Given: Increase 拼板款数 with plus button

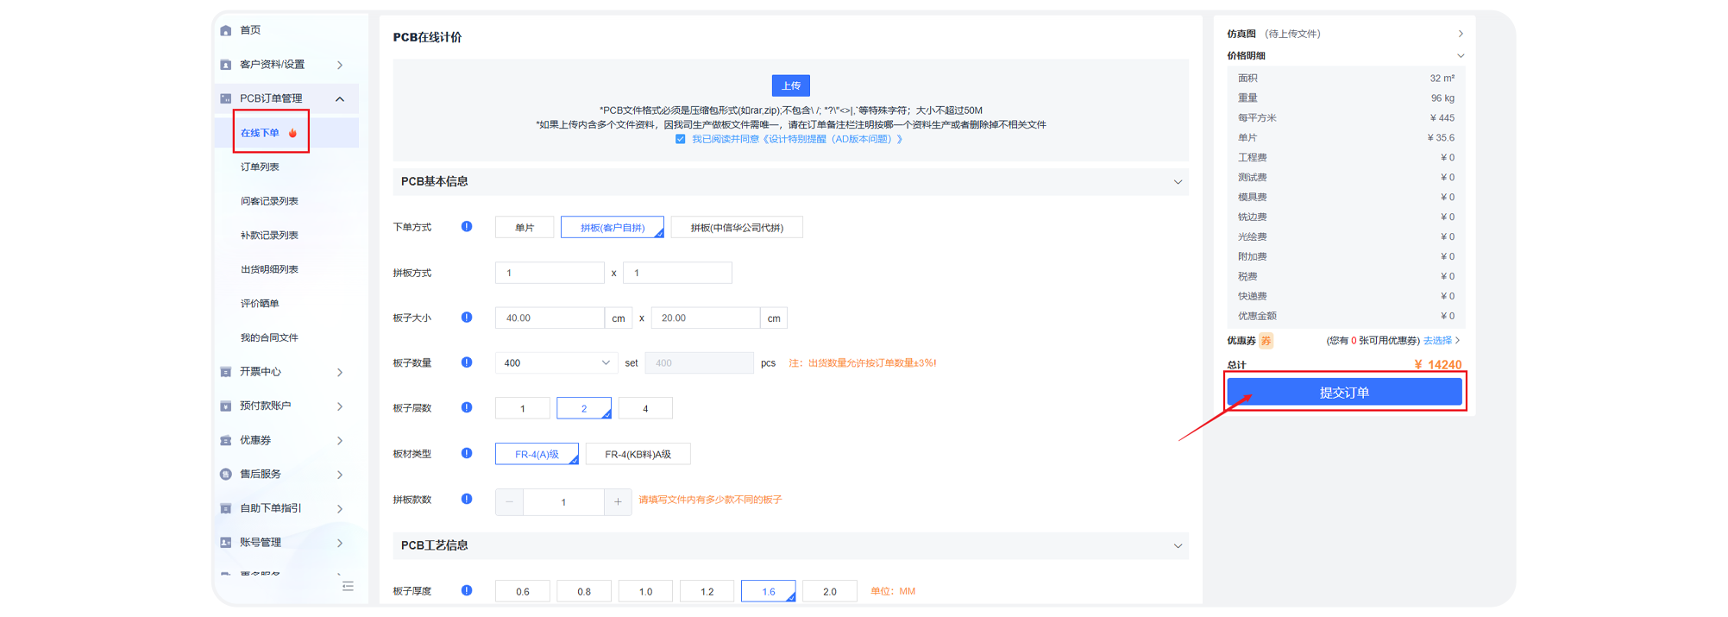Looking at the screenshot, I should click(618, 501).
